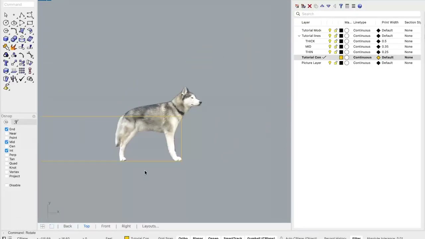Select the Rectangle tool
This screenshot has height=239, width=425.
click(30, 23)
